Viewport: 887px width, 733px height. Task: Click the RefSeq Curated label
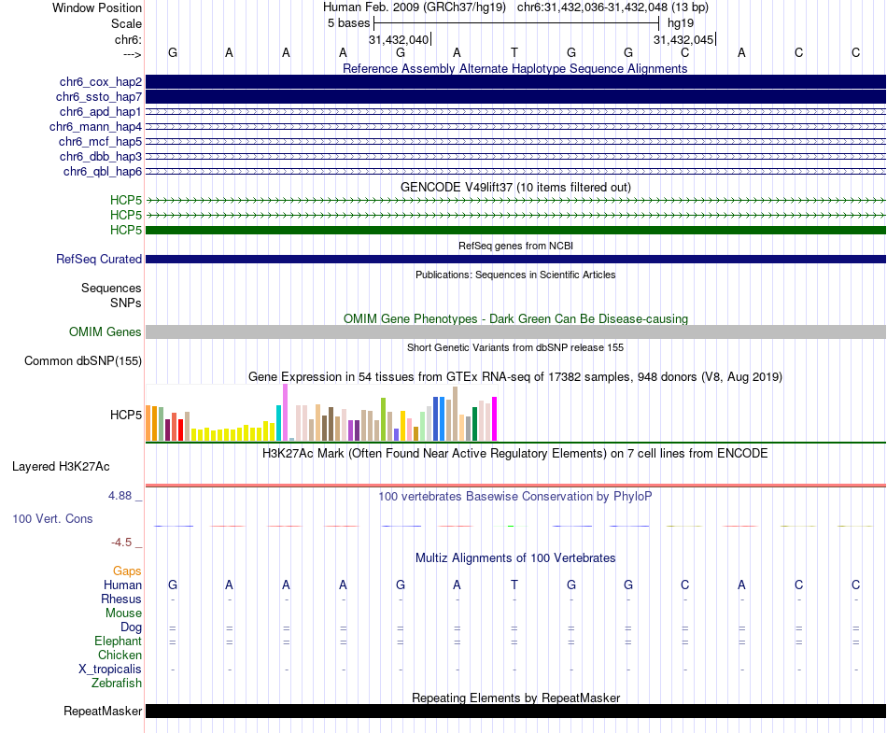click(x=99, y=259)
